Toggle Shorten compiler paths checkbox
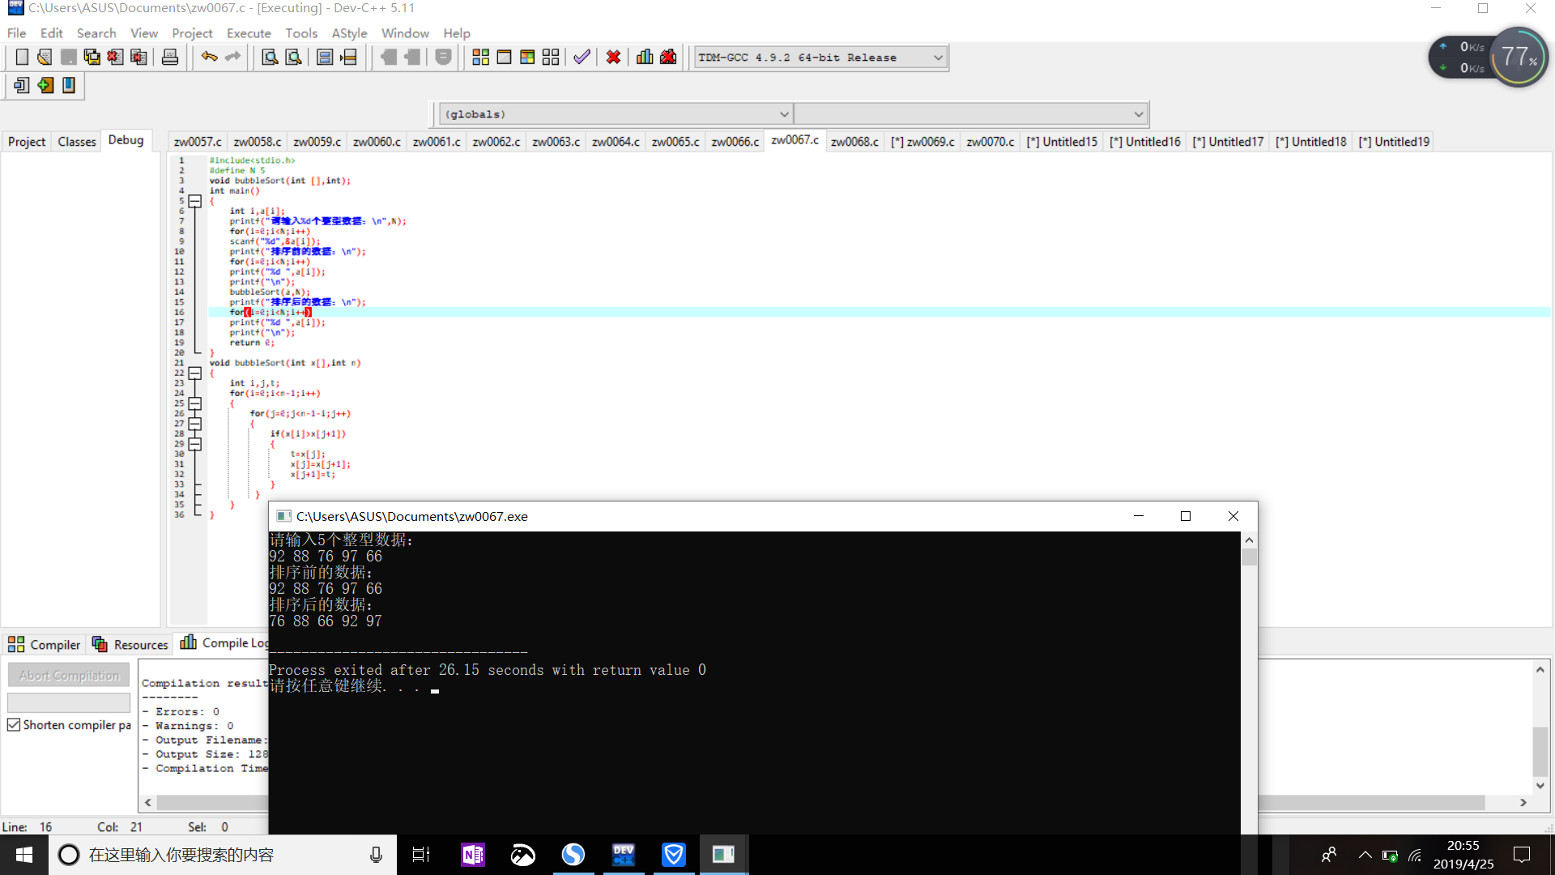This screenshot has height=875, width=1555. [14, 725]
